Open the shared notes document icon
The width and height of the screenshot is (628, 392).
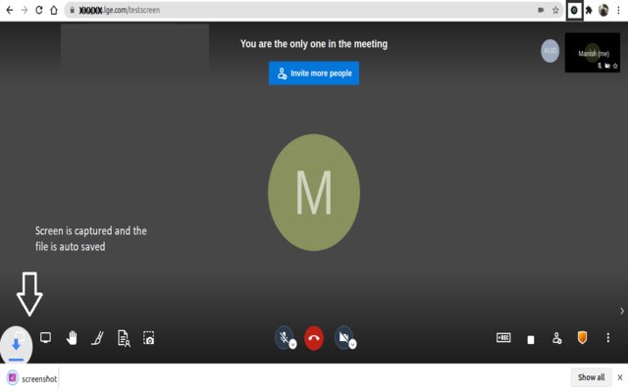124,338
